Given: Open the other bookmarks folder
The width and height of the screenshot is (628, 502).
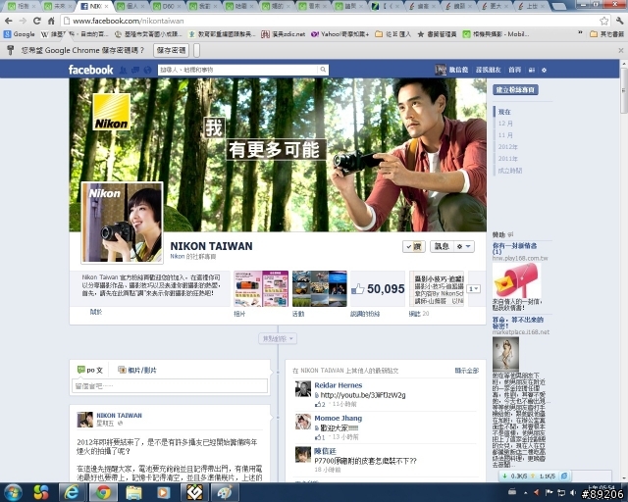Looking at the screenshot, I should (606, 34).
